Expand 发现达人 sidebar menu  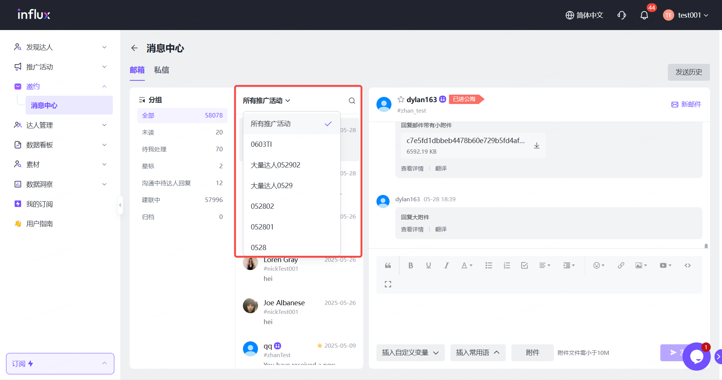60,47
